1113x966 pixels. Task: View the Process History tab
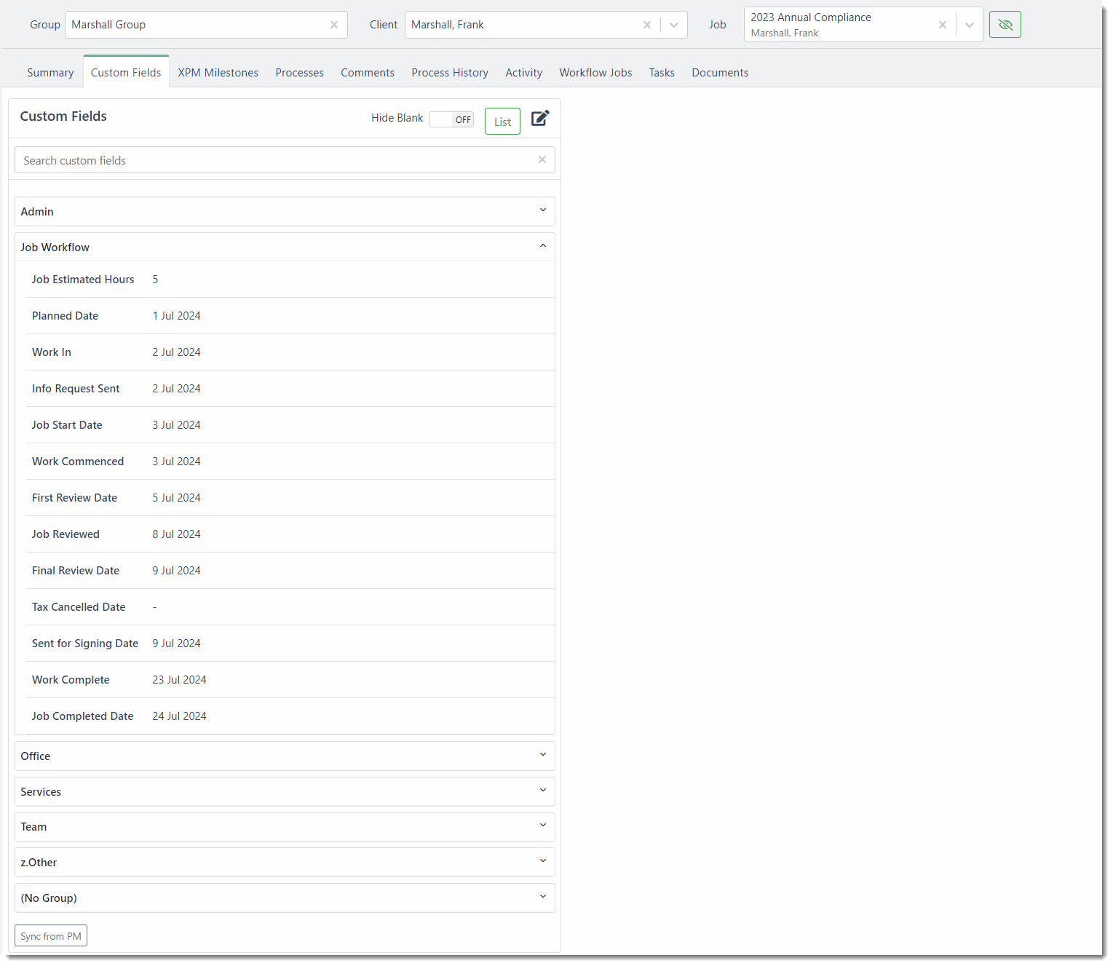coord(450,73)
